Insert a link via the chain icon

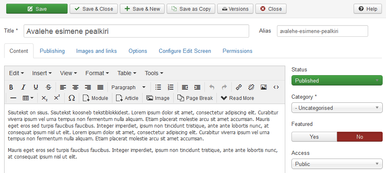click(x=238, y=87)
